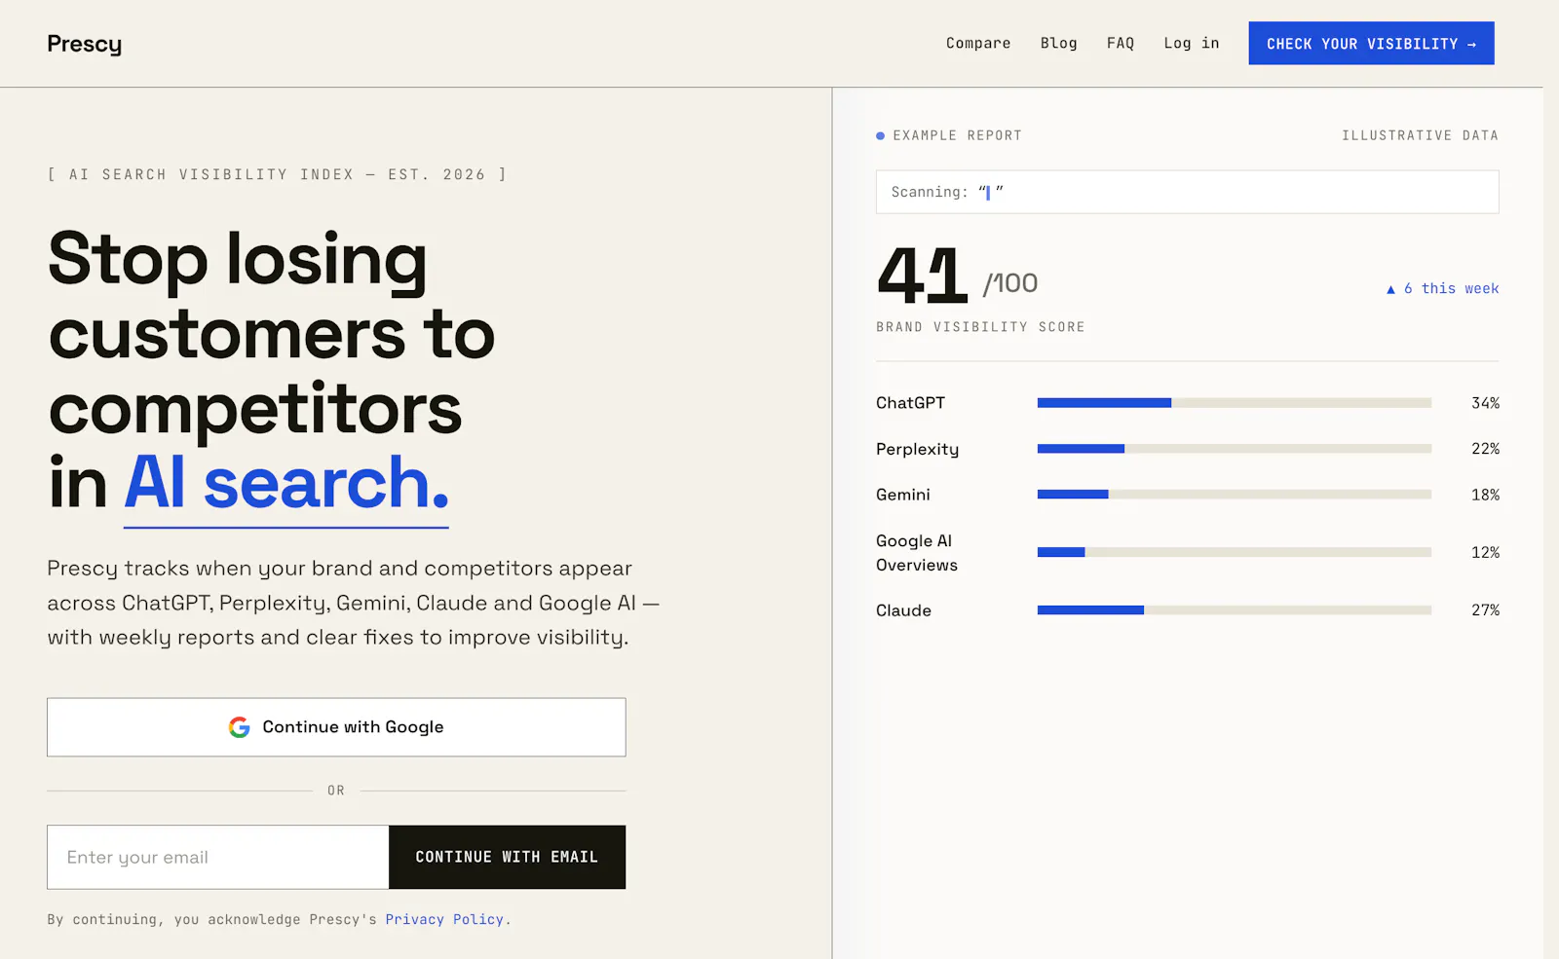Click the 27% value
The image size is (1559, 959).
[1485, 610]
